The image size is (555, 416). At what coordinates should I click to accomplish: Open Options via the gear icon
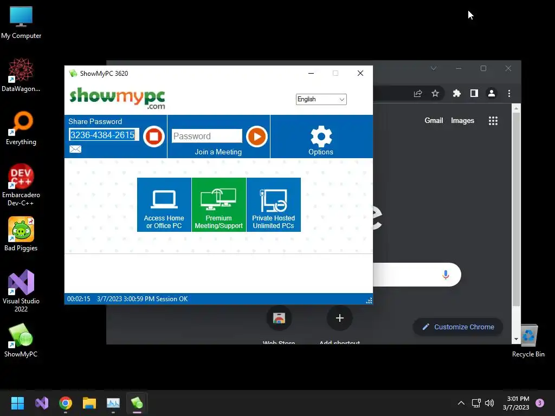321,136
